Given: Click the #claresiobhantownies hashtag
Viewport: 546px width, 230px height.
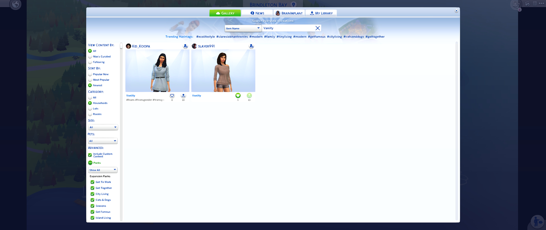Looking at the screenshot, I should point(232,37).
